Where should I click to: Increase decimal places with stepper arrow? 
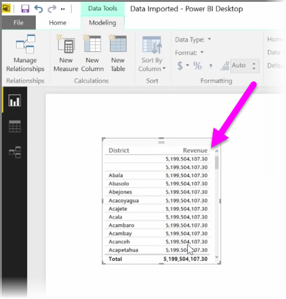254,64
